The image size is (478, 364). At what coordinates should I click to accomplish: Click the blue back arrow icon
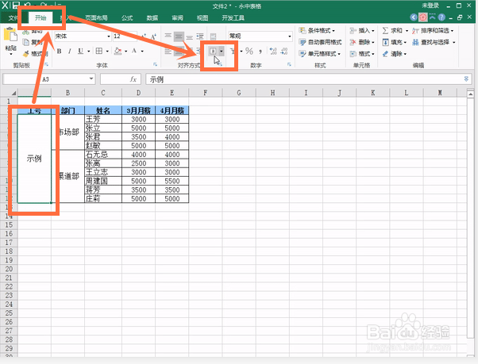(414, 17)
